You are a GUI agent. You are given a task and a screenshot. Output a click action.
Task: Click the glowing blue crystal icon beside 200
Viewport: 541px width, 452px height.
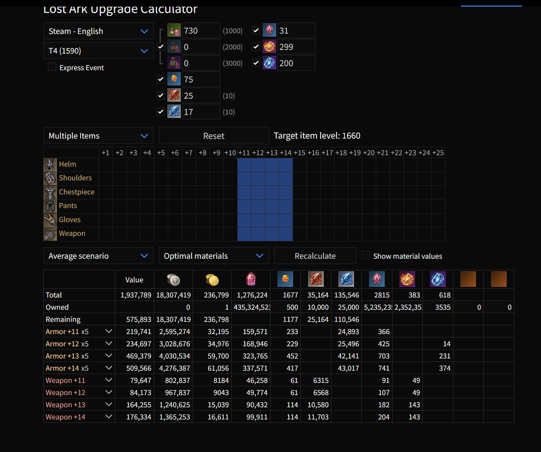tap(269, 63)
